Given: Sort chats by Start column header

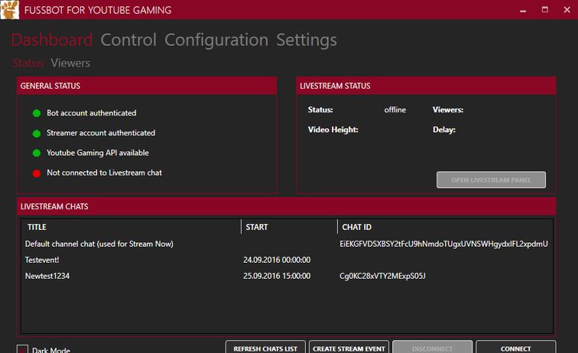Looking at the screenshot, I should [257, 227].
